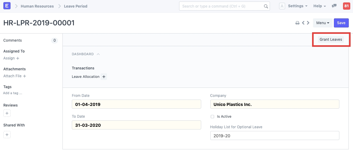Add new Leave Allocation plus icon
Screen dimensions: 353x153
tap(104, 77)
